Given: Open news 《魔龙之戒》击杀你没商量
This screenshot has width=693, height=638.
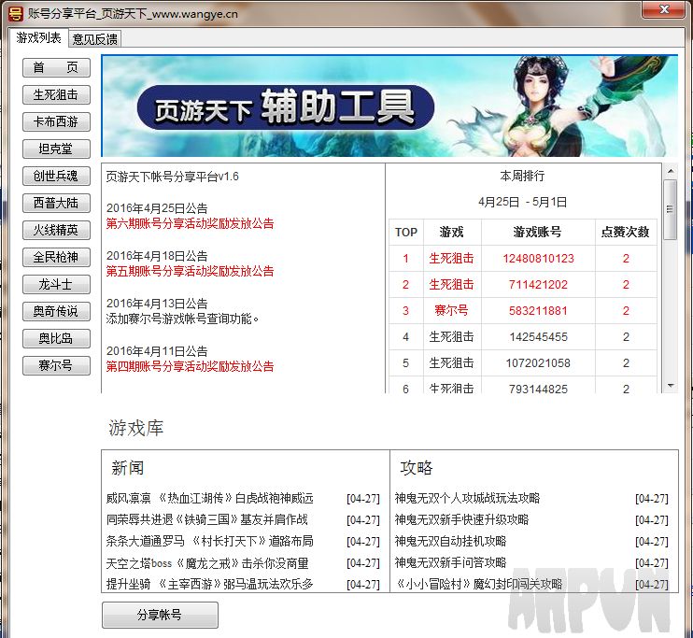Looking at the screenshot, I should click(207, 563).
